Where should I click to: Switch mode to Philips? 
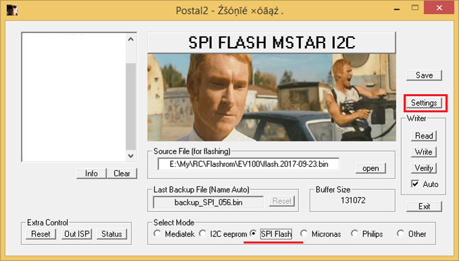pyautogui.click(x=354, y=233)
